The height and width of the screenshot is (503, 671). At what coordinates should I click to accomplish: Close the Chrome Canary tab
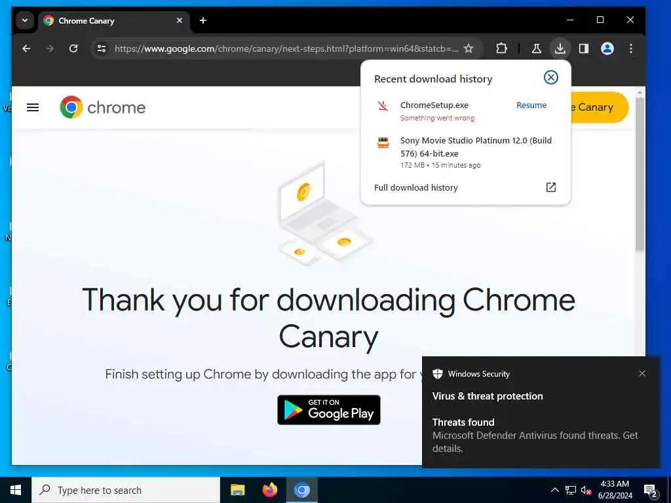[180, 20]
